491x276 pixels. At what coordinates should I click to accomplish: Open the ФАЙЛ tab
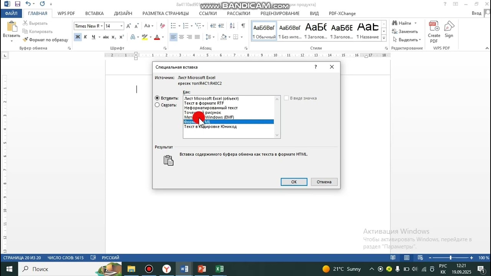pyautogui.click(x=11, y=13)
